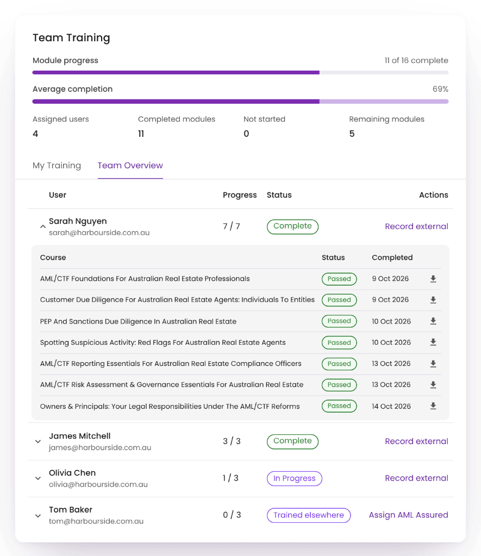This screenshot has width=481, height=556.
Task: Click the Actions column header
Action: (433, 195)
